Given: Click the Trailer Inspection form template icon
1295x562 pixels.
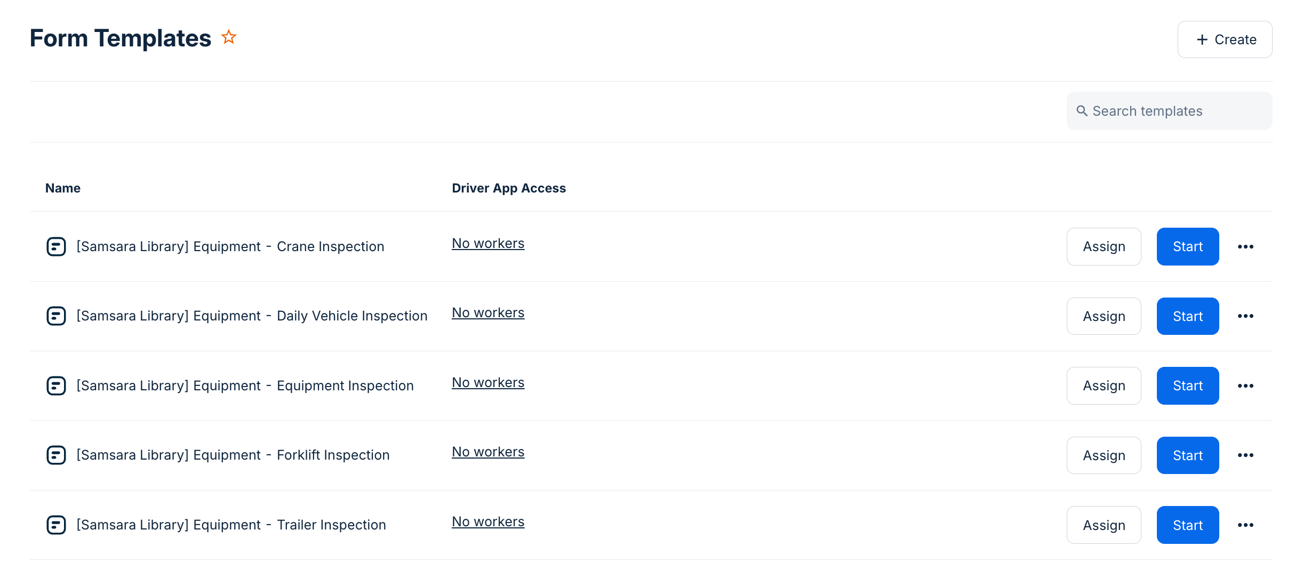Looking at the screenshot, I should pyautogui.click(x=56, y=525).
